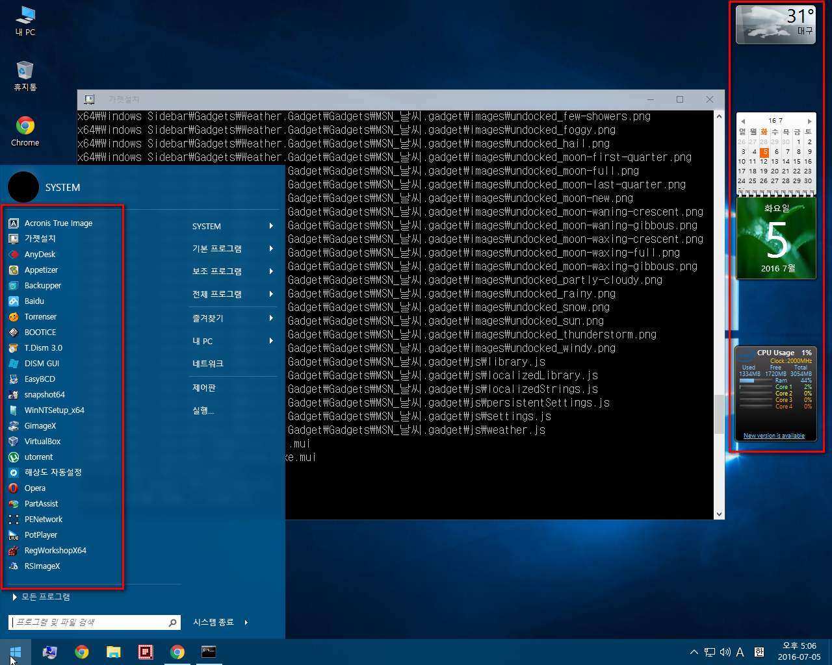Open RSImageX icon in start menu
832x665 pixels.
point(14,566)
